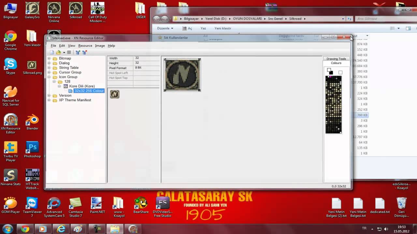
Task: Open the Help menu
Action: click(111, 46)
